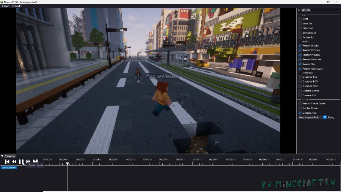The image size is (341, 192).
Task: Enable Center Guide
Action: (x=300, y=108)
